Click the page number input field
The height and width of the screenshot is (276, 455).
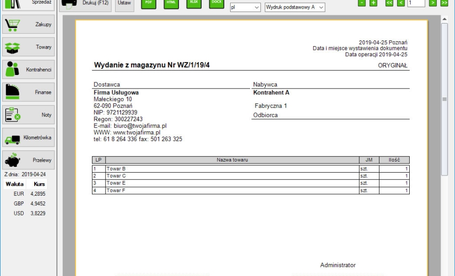click(416, 3)
